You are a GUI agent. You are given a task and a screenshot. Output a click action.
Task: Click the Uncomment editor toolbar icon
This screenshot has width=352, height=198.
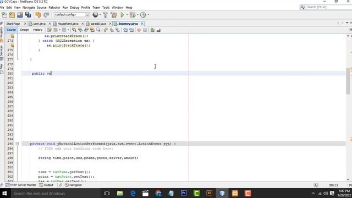point(158,30)
